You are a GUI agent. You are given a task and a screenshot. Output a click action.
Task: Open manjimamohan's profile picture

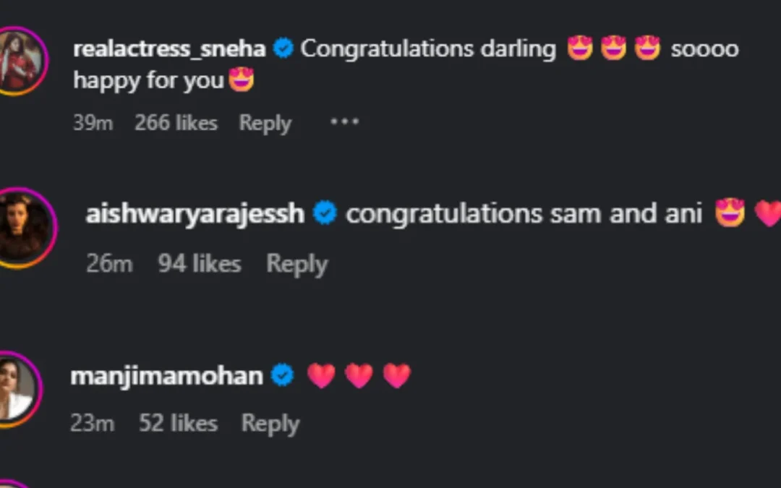21,387
